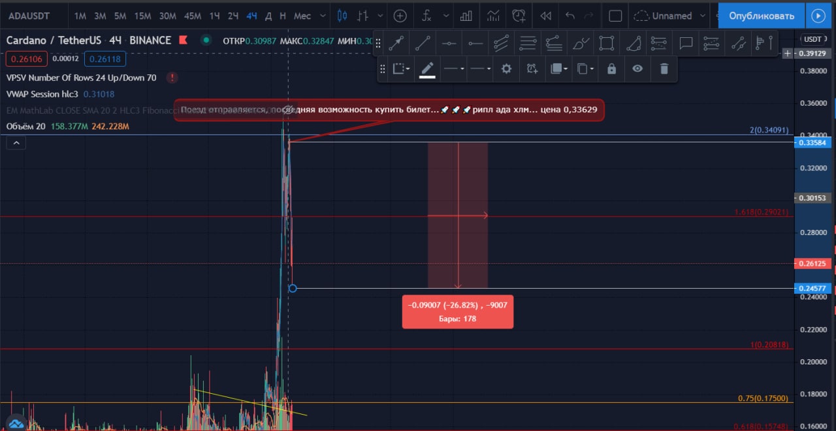Collapse the indicator legend chevron
Screen dimensions: 836x431
click(x=16, y=143)
